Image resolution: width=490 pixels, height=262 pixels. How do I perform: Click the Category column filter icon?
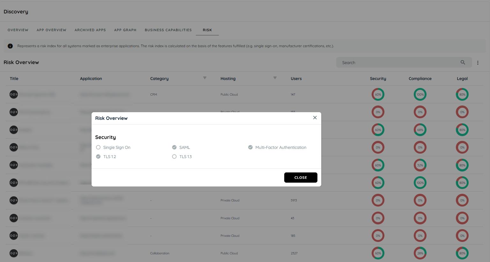coord(205,78)
